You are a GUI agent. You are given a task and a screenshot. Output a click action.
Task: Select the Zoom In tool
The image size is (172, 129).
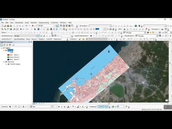(x=2, y=29)
